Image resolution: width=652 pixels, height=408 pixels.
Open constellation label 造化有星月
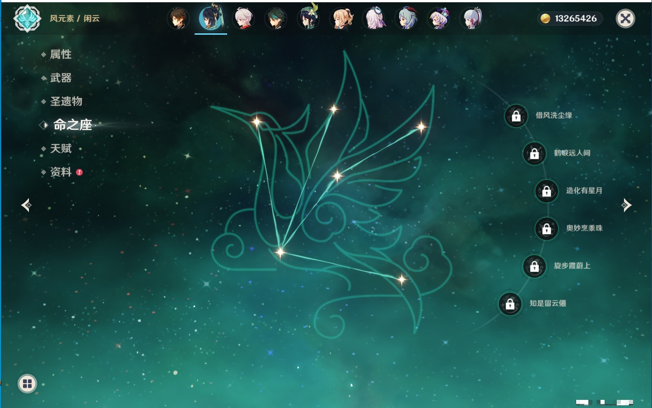click(x=584, y=190)
